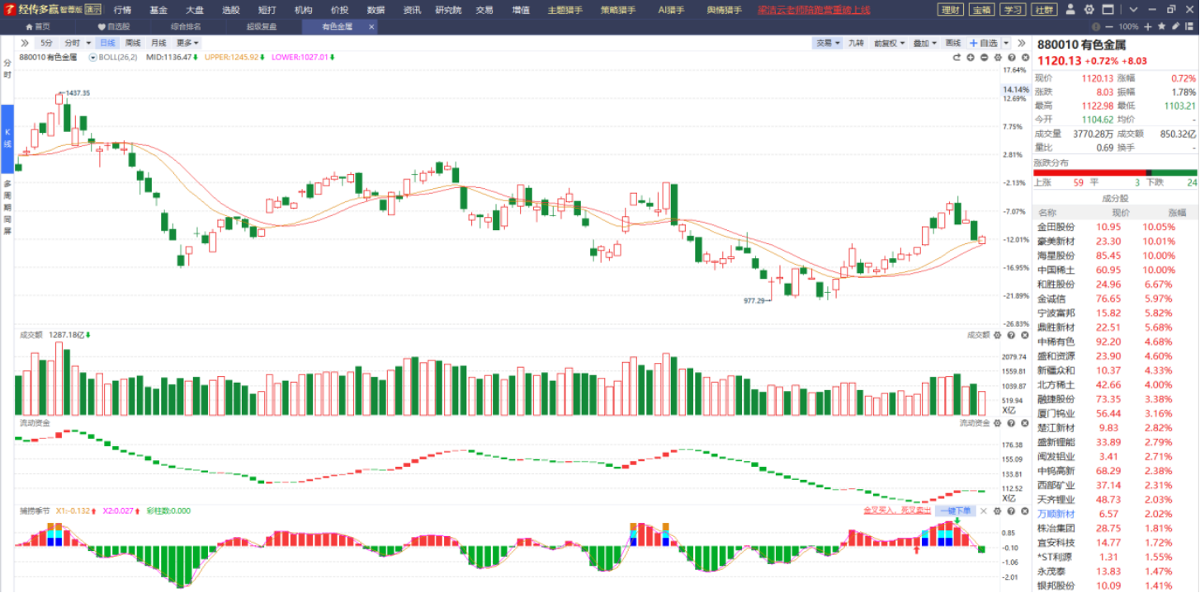This screenshot has height=593, width=1200.
Task: Open the 前复权 adjustment dropdown
Action: coord(891,43)
